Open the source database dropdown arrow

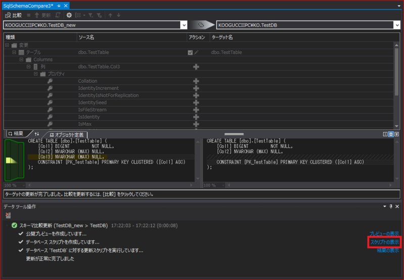coord(184,25)
